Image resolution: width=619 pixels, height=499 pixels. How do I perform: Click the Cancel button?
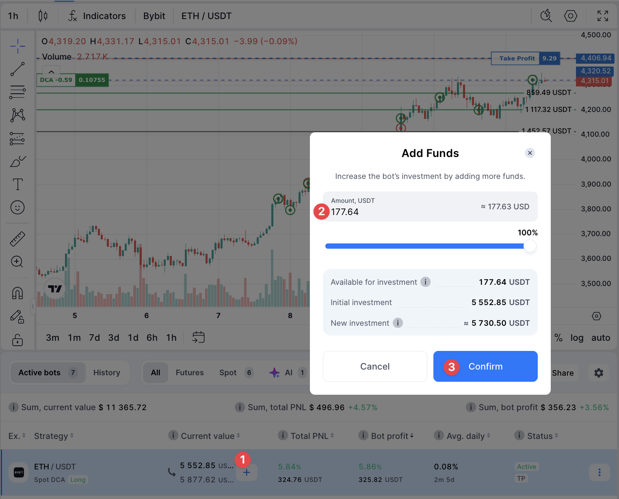click(375, 366)
